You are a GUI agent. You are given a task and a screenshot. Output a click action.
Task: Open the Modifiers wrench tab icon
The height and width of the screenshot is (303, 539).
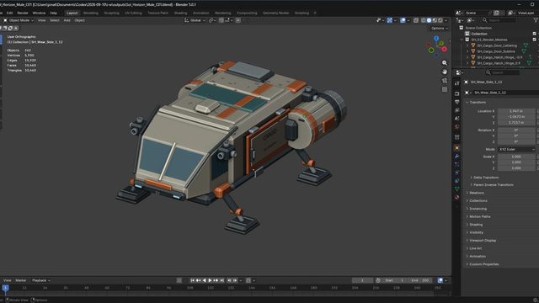click(x=456, y=157)
